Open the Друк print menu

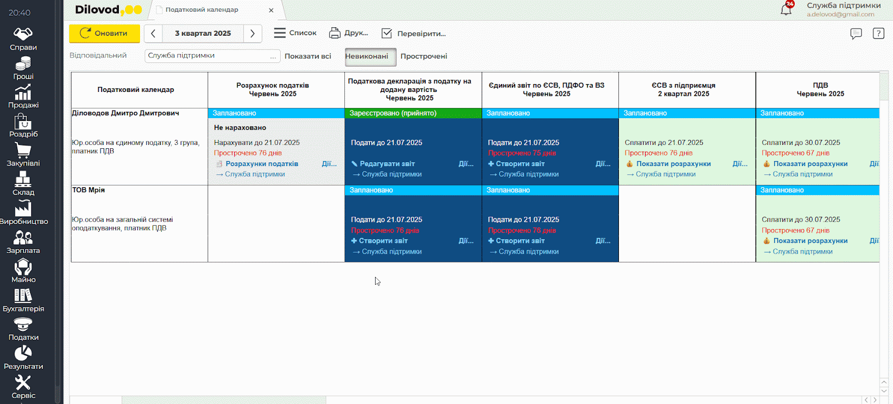[349, 33]
